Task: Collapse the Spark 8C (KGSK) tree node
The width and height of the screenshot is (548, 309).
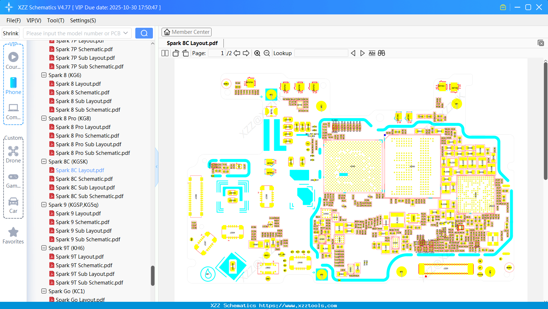Action: tap(44, 161)
